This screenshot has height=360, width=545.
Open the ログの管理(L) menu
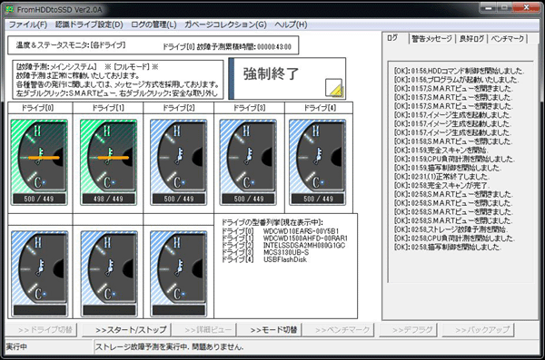[x=154, y=24]
